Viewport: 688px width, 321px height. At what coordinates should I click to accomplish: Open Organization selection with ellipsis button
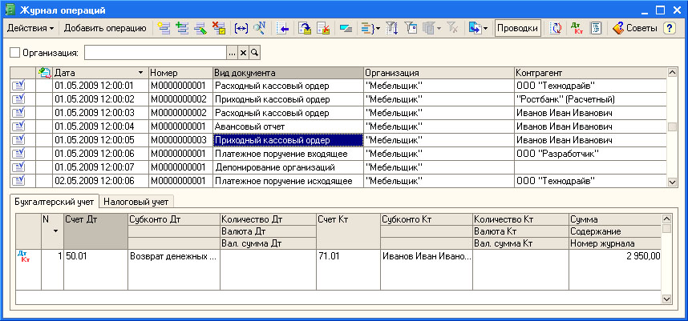(x=232, y=53)
